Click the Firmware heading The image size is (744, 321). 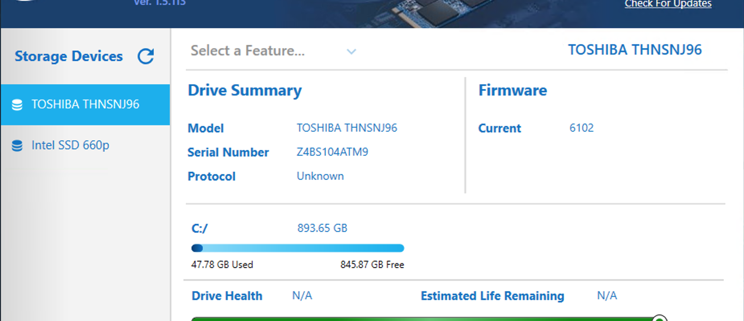click(513, 90)
